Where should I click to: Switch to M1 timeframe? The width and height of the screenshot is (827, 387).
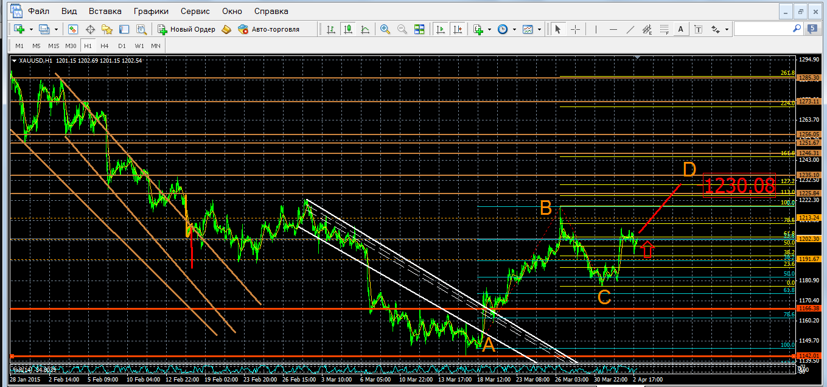pyautogui.click(x=19, y=46)
